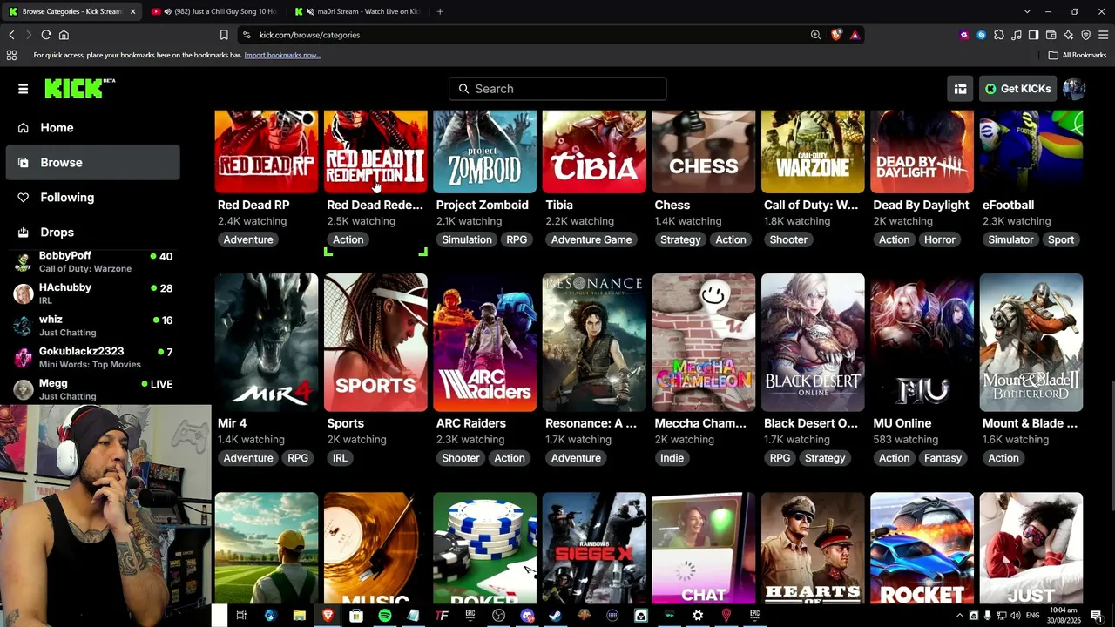This screenshot has width=1115, height=627.
Task: Open the Dead By Daylight category title
Action: click(x=921, y=205)
